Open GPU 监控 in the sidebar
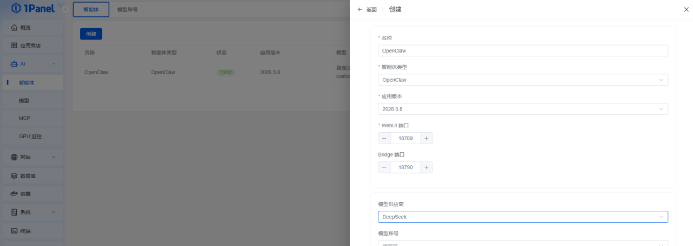The width and height of the screenshot is (693, 246). 30,137
